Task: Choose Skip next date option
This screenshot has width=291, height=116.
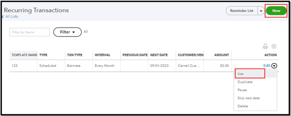Action: tap(248, 98)
